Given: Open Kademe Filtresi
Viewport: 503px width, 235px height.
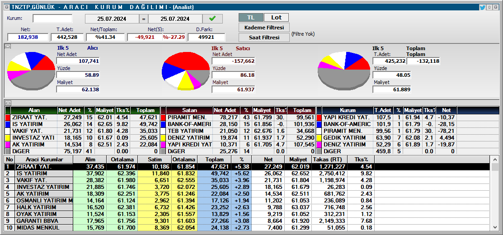Looking at the screenshot, I should pos(264,28).
